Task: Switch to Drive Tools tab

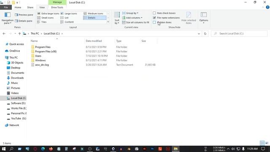Action: tap(57, 8)
